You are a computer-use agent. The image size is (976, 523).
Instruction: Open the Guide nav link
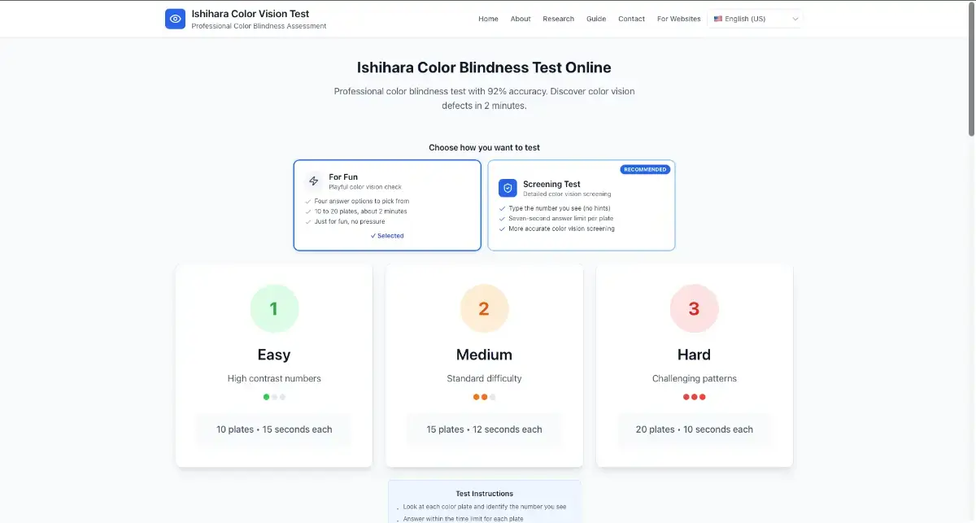tap(596, 19)
